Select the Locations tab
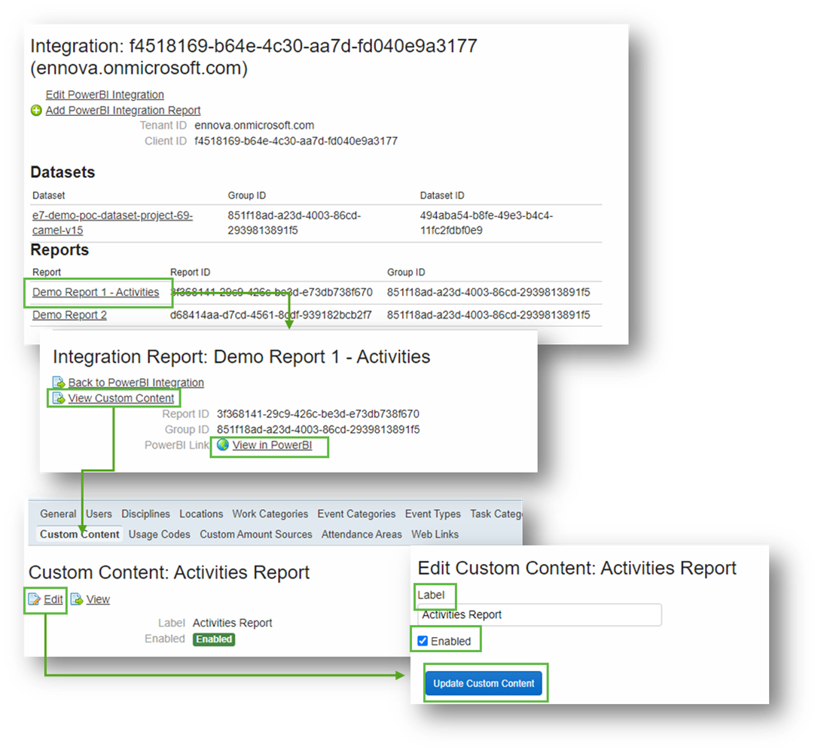The height and width of the screenshot is (753, 818). [201, 514]
